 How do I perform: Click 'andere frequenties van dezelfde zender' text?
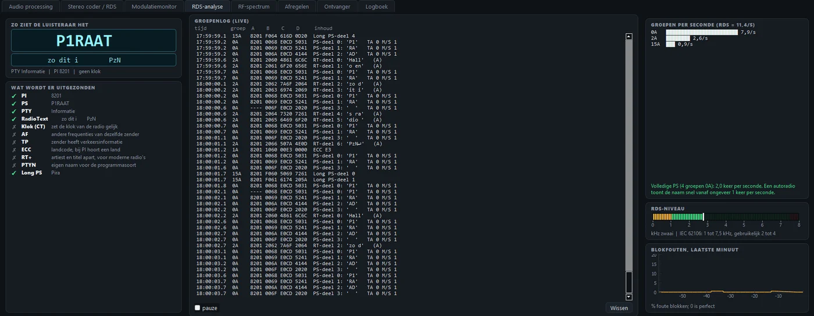tap(95, 134)
